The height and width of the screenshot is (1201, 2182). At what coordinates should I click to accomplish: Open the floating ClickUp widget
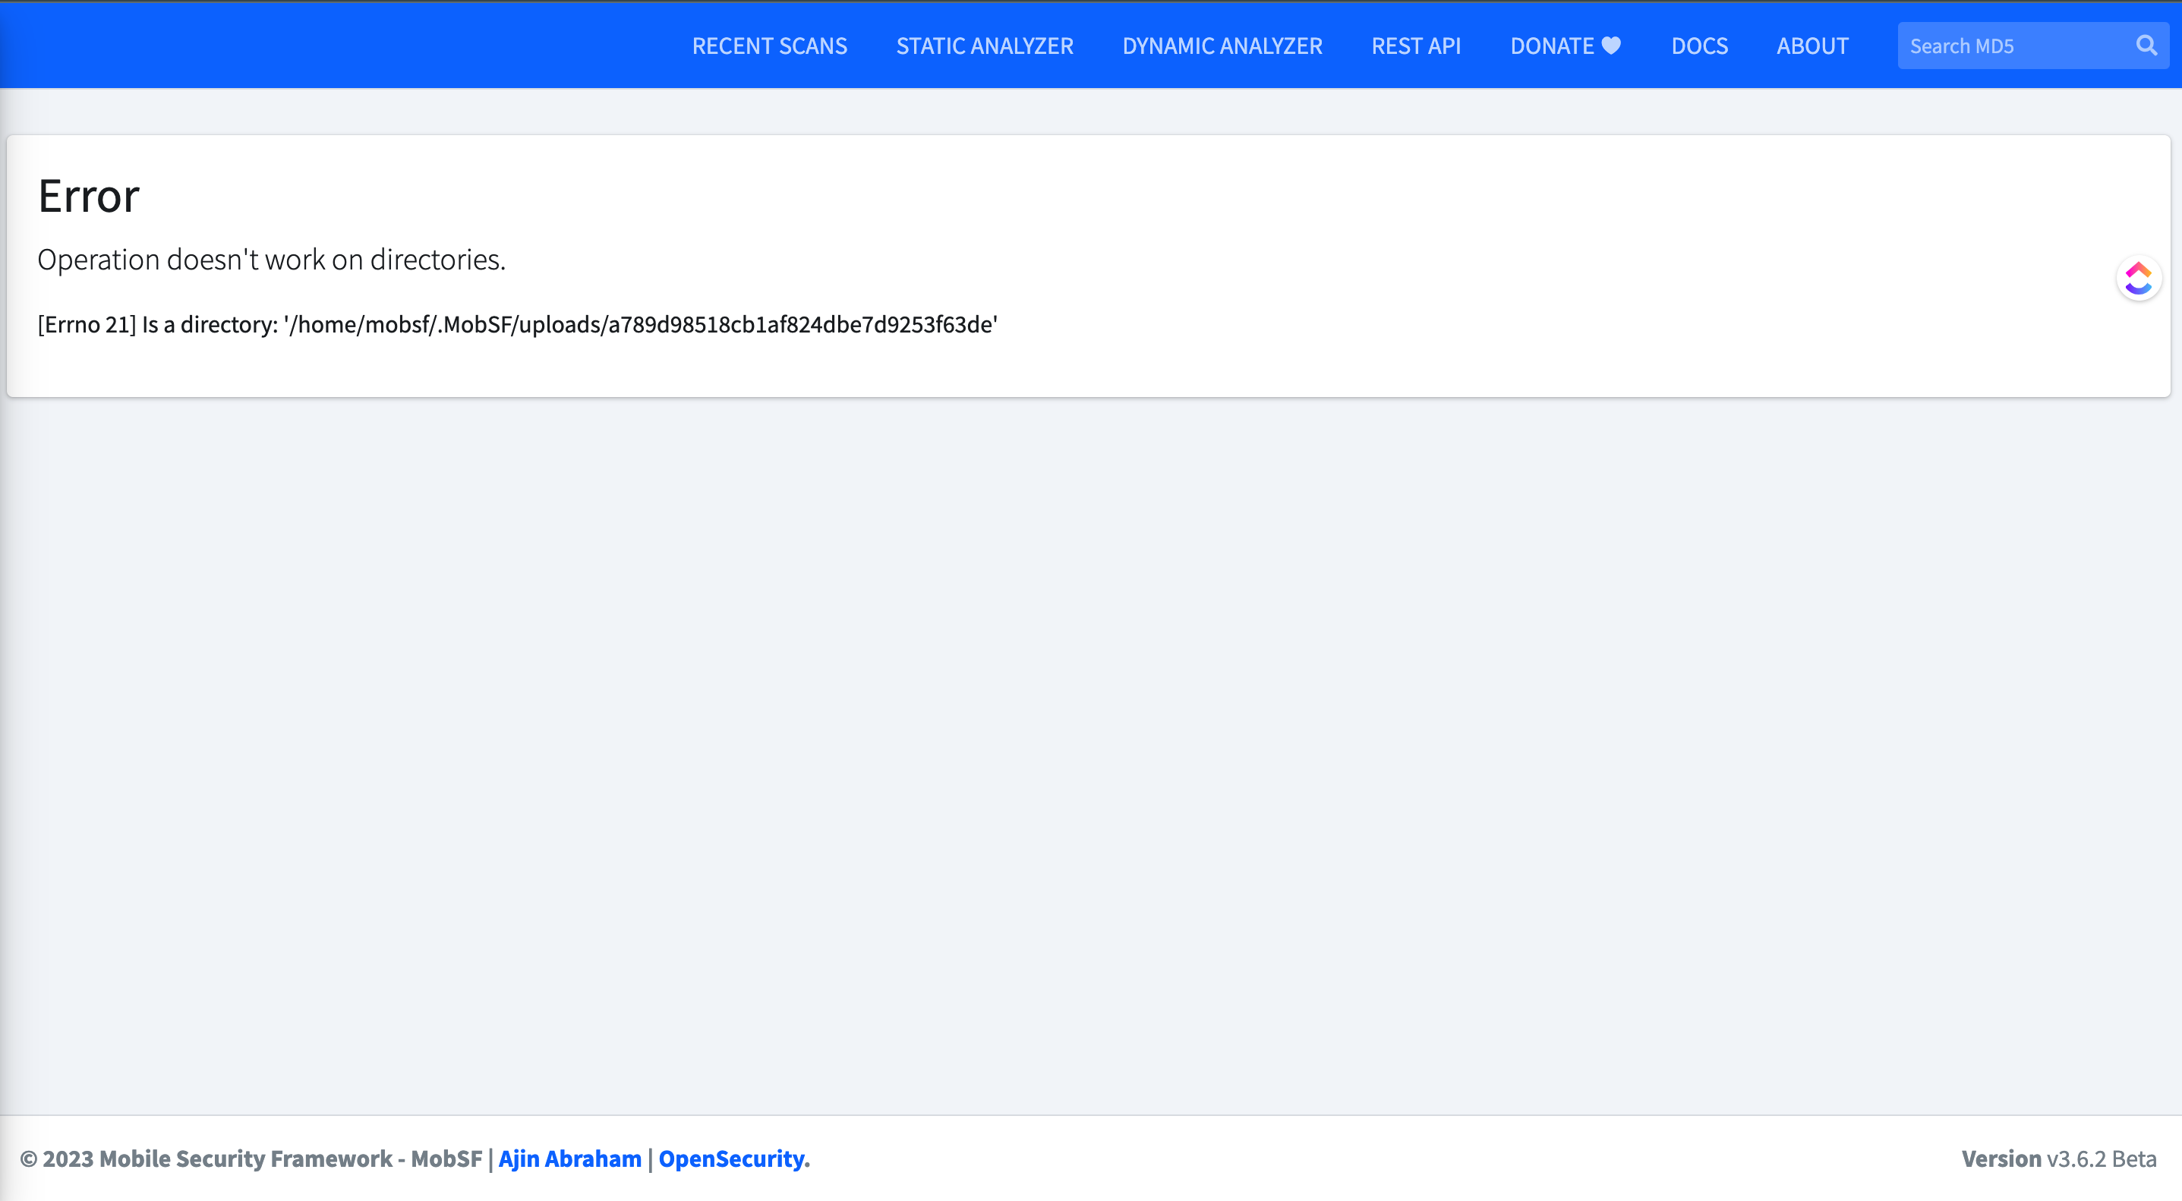point(2138,278)
